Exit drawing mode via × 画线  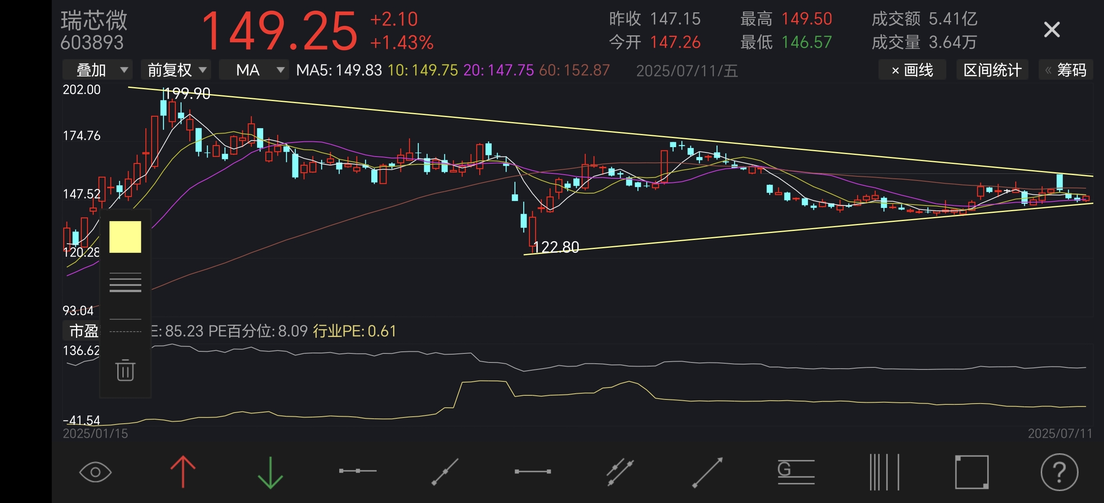click(x=912, y=70)
